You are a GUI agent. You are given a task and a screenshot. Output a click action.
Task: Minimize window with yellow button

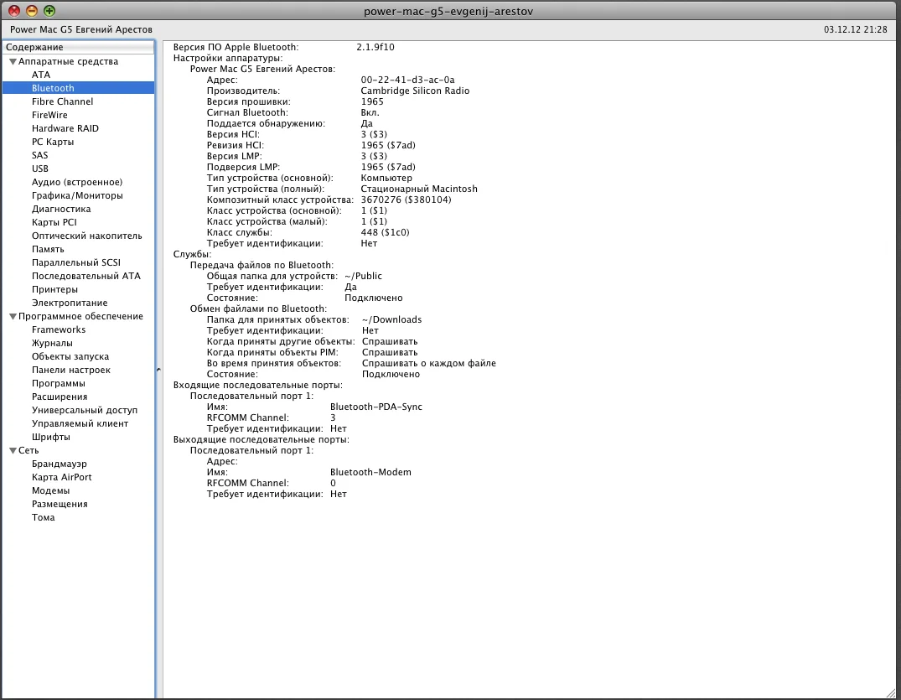coord(32,10)
